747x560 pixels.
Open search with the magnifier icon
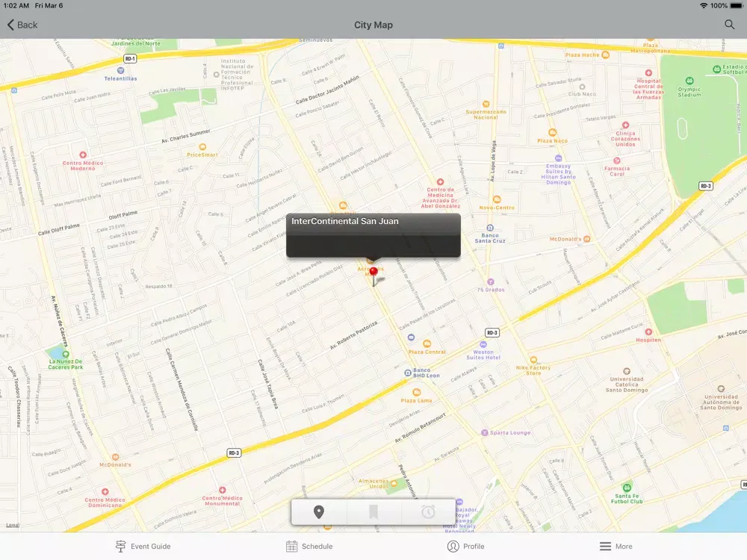(729, 25)
